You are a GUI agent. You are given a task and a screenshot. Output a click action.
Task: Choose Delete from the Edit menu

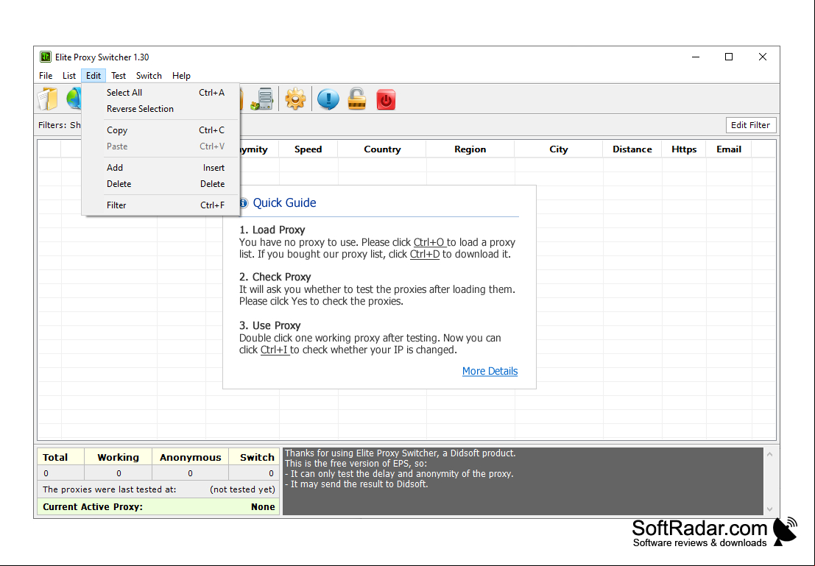(x=160, y=183)
